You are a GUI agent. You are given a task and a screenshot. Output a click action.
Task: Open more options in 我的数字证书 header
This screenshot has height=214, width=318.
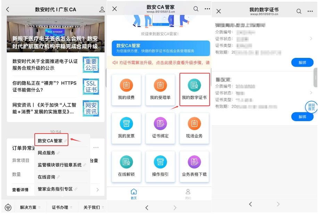pos(310,11)
